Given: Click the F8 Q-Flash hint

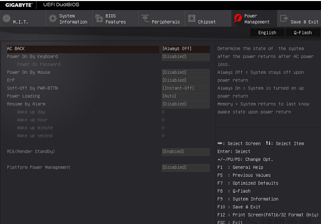Looking at the screenshot, I should (x=234, y=191).
